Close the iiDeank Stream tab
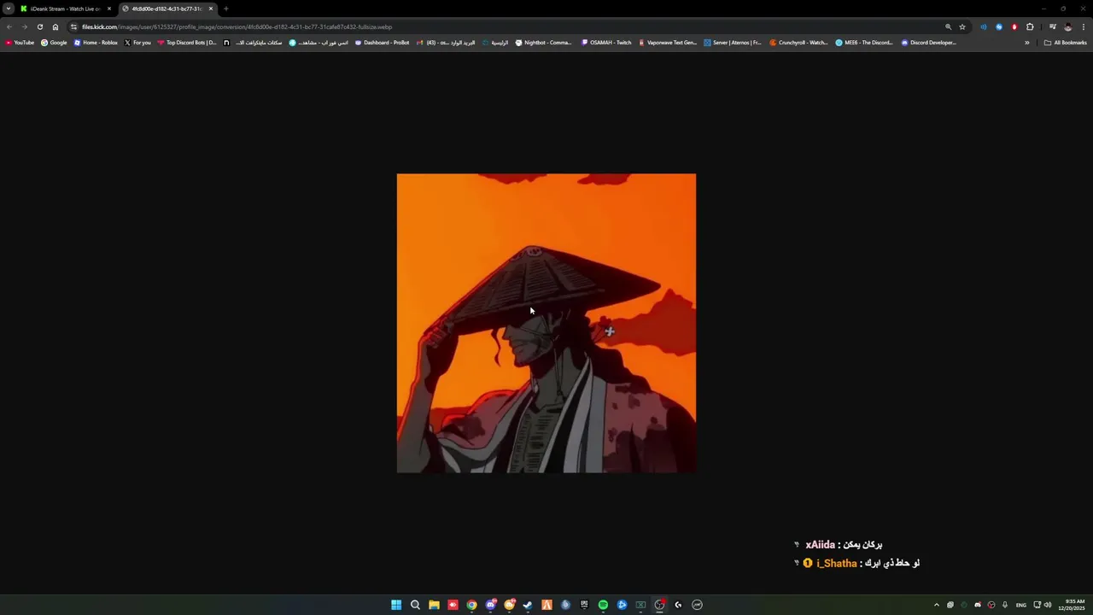 pyautogui.click(x=109, y=9)
